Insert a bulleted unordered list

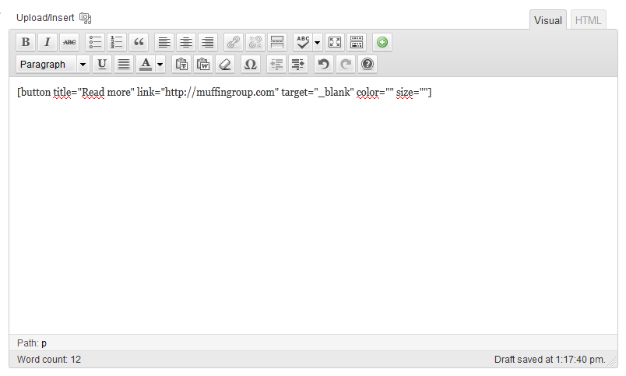(96, 42)
